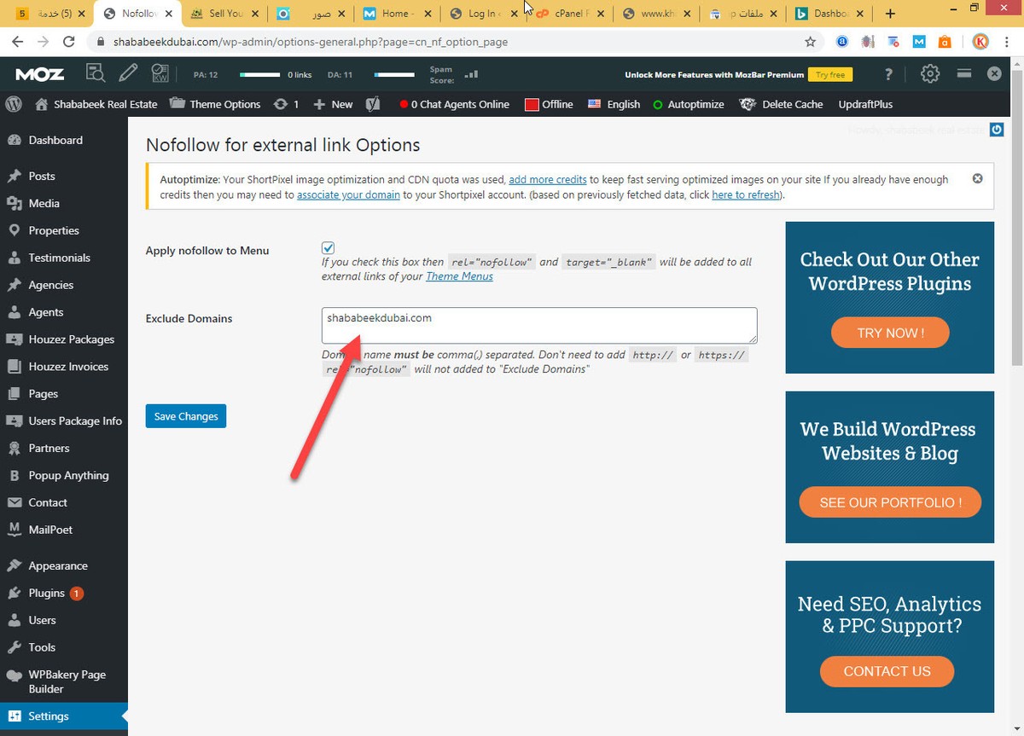Image resolution: width=1024 pixels, height=736 pixels.
Task: Click Delete Cache in admin bar
Action: click(781, 104)
